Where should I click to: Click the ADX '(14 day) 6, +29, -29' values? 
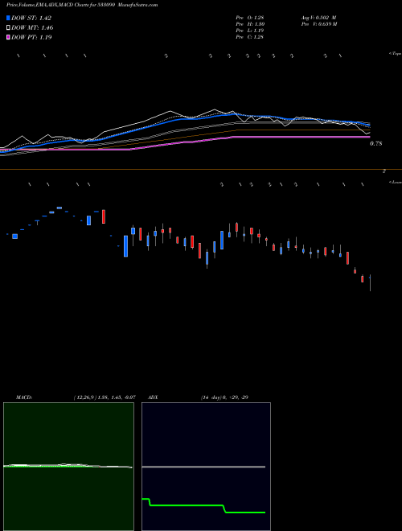(x=224, y=397)
